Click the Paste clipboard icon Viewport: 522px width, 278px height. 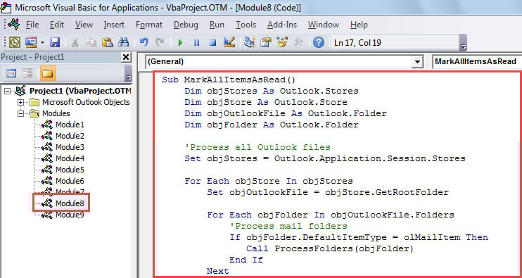click(108, 43)
